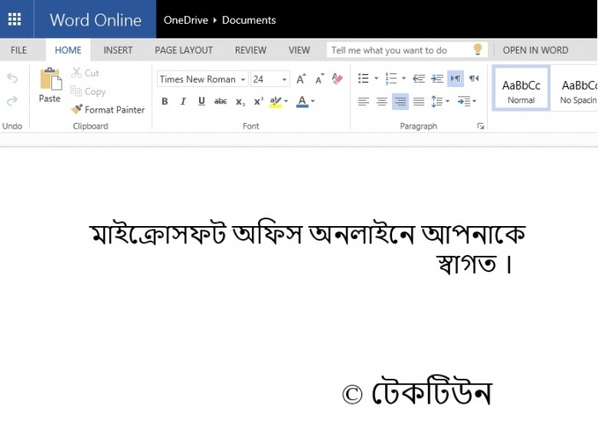598x430 pixels.
Task: Expand the font color arrow
Action: [x=313, y=102]
